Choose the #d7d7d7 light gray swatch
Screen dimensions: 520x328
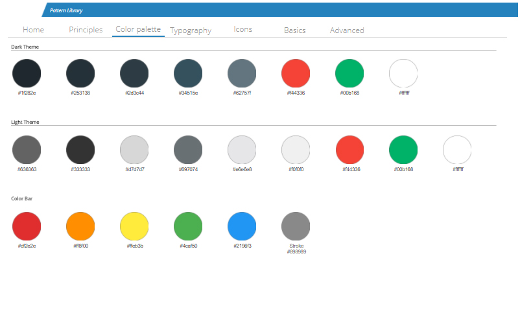[x=134, y=150]
